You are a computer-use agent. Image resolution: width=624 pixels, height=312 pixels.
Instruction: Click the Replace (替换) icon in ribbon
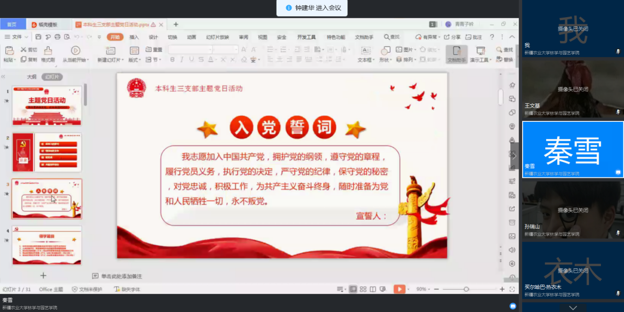pyautogui.click(x=504, y=59)
